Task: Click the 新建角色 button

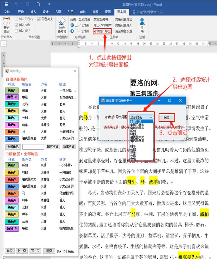Action: coord(68,146)
